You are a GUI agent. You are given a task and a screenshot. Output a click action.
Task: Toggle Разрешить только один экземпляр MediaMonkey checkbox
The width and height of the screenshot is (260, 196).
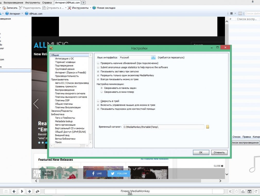point(98,75)
